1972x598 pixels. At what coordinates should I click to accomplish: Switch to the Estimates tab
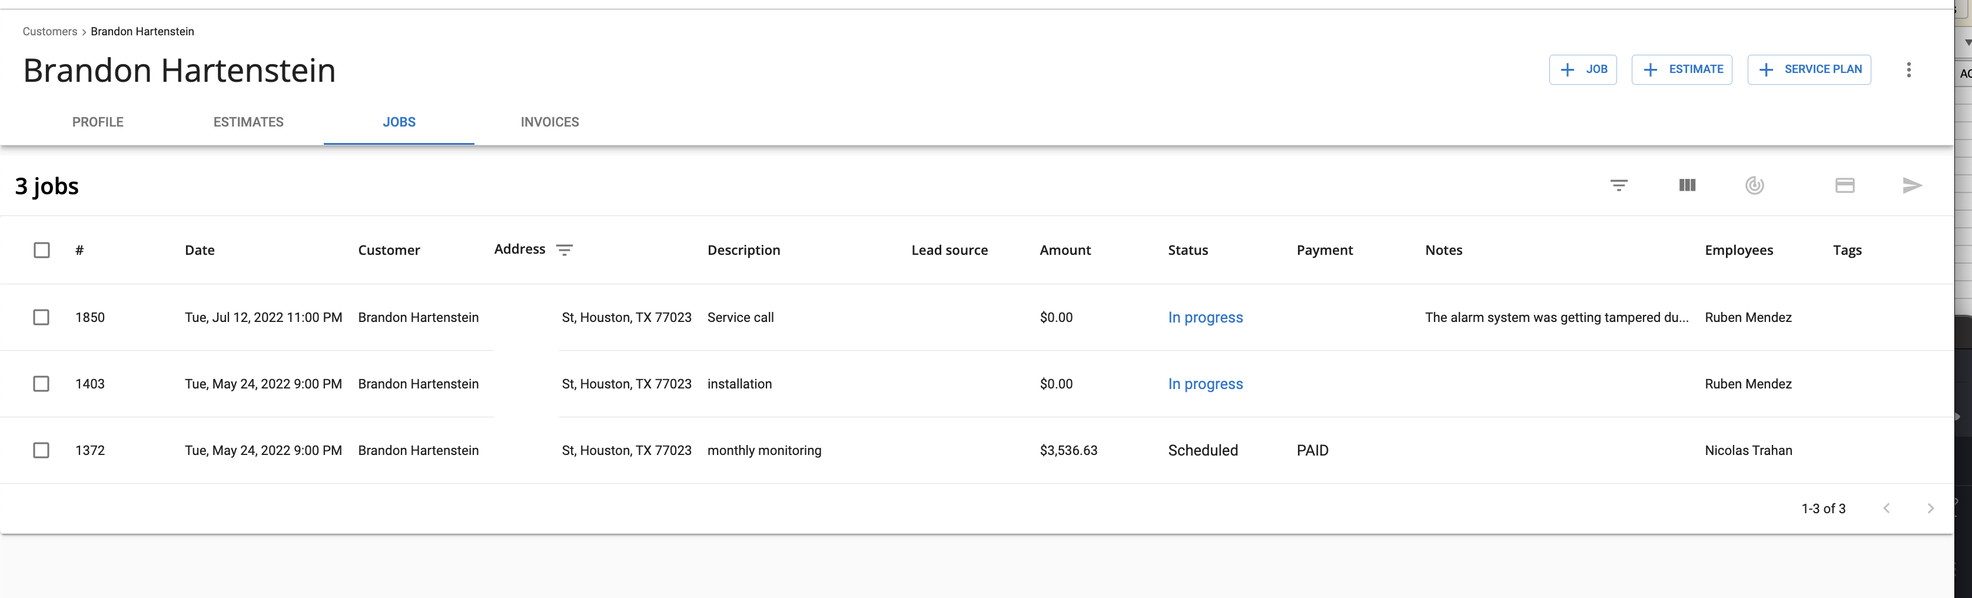point(248,122)
